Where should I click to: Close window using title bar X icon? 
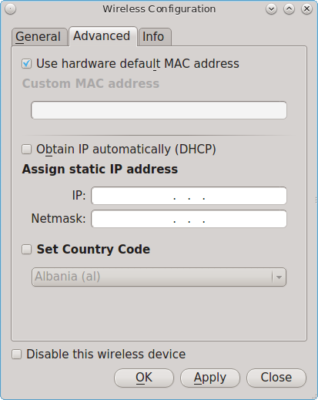pyautogui.click(x=306, y=9)
